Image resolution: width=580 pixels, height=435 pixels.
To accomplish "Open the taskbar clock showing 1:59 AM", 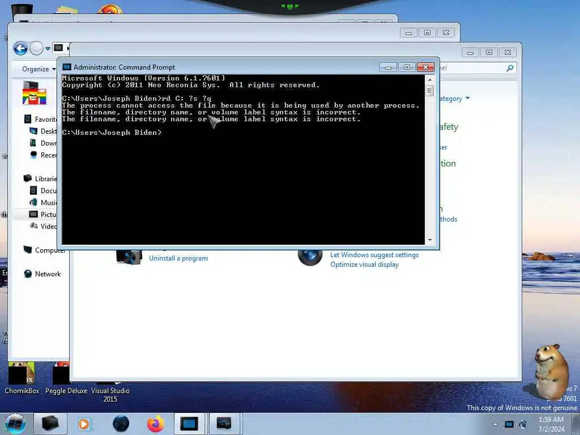I will click(x=552, y=424).
